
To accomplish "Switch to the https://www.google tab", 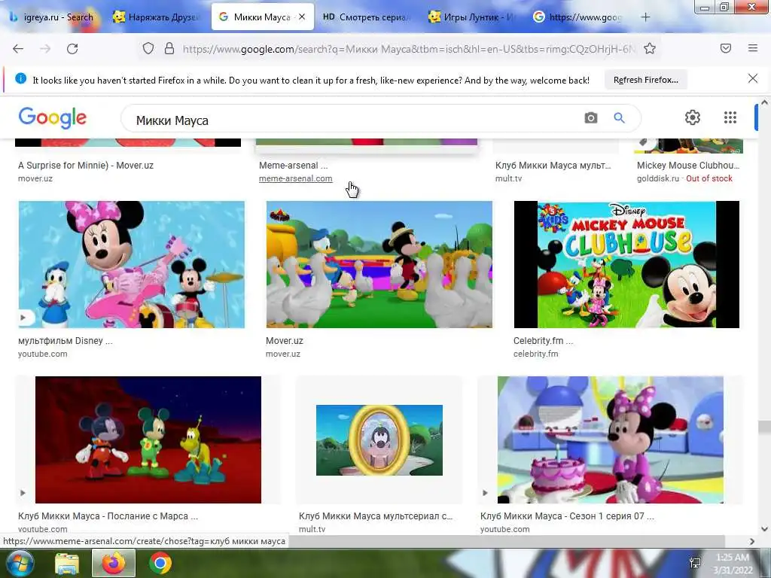I will pyautogui.click(x=577, y=17).
